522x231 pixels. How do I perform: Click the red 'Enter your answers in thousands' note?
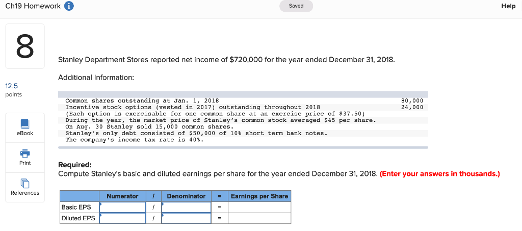[x=440, y=174]
